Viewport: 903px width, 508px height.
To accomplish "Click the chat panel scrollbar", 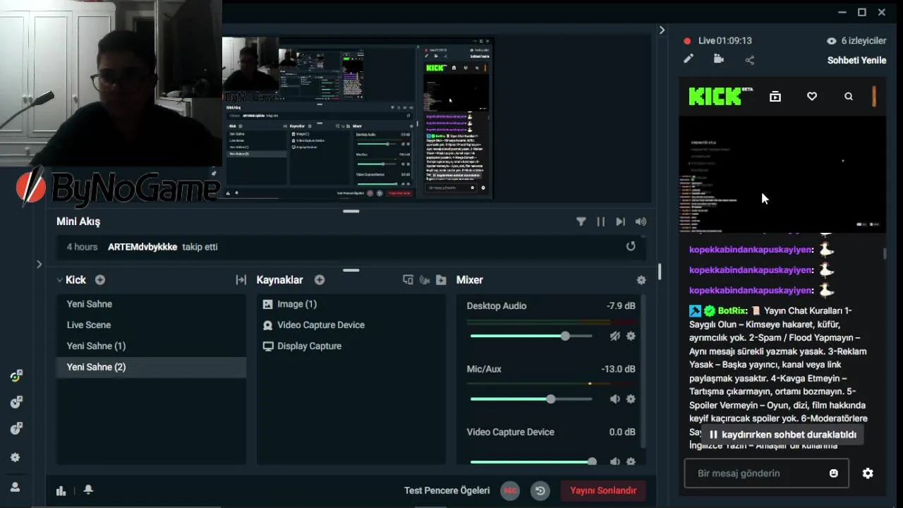I will [885, 253].
